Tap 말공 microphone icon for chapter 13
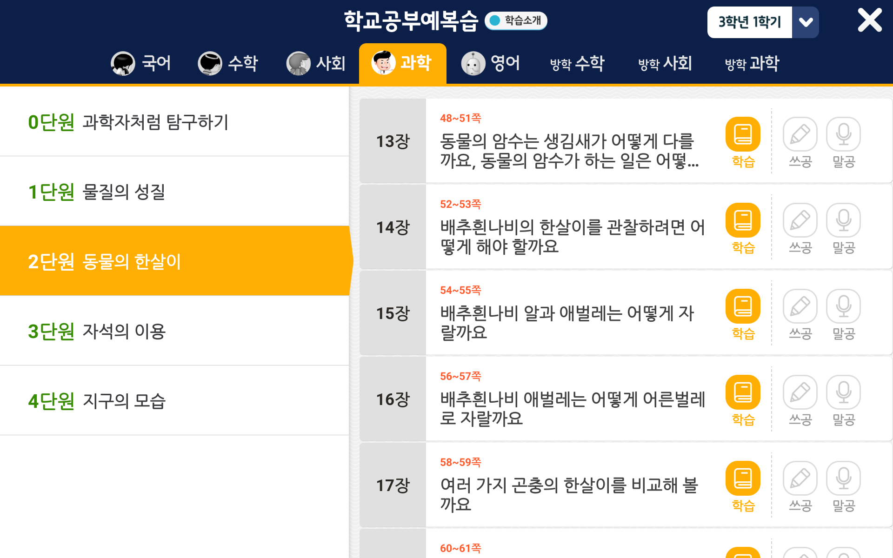This screenshot has width=893, height=558. click(x=843, y=135)
